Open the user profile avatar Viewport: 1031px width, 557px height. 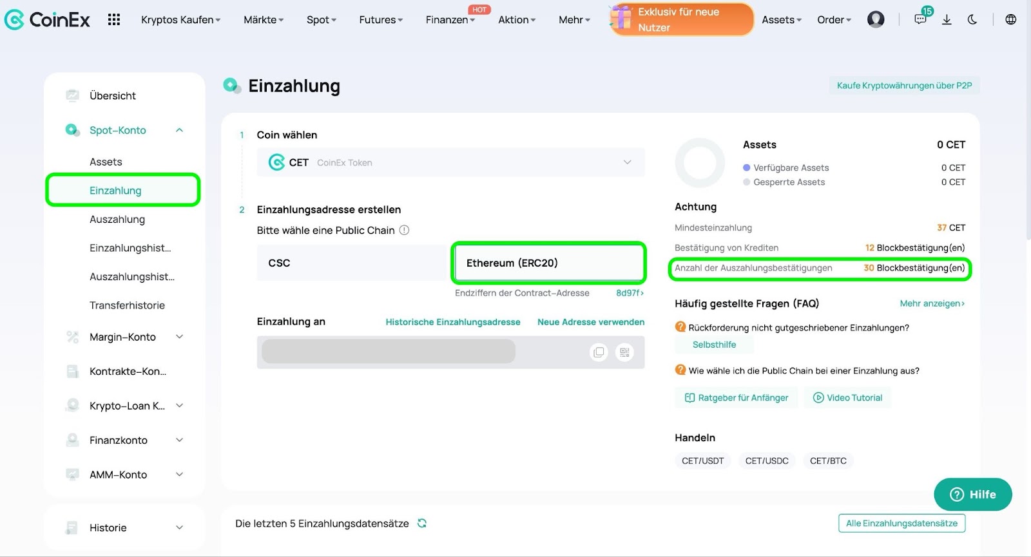click(876, 20)
